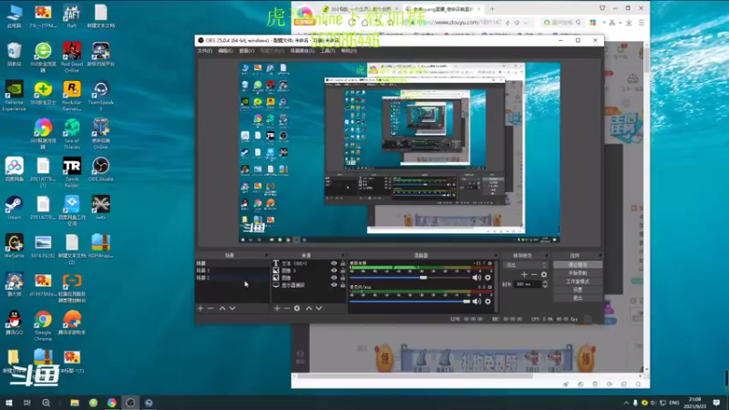Screen dimensions: 729x410
Task: Open the Windows Start menu
Action: click(9, 403)
